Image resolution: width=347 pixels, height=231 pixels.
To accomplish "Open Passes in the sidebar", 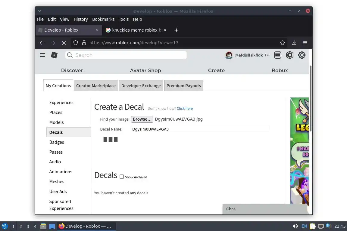I will point(56,152).
